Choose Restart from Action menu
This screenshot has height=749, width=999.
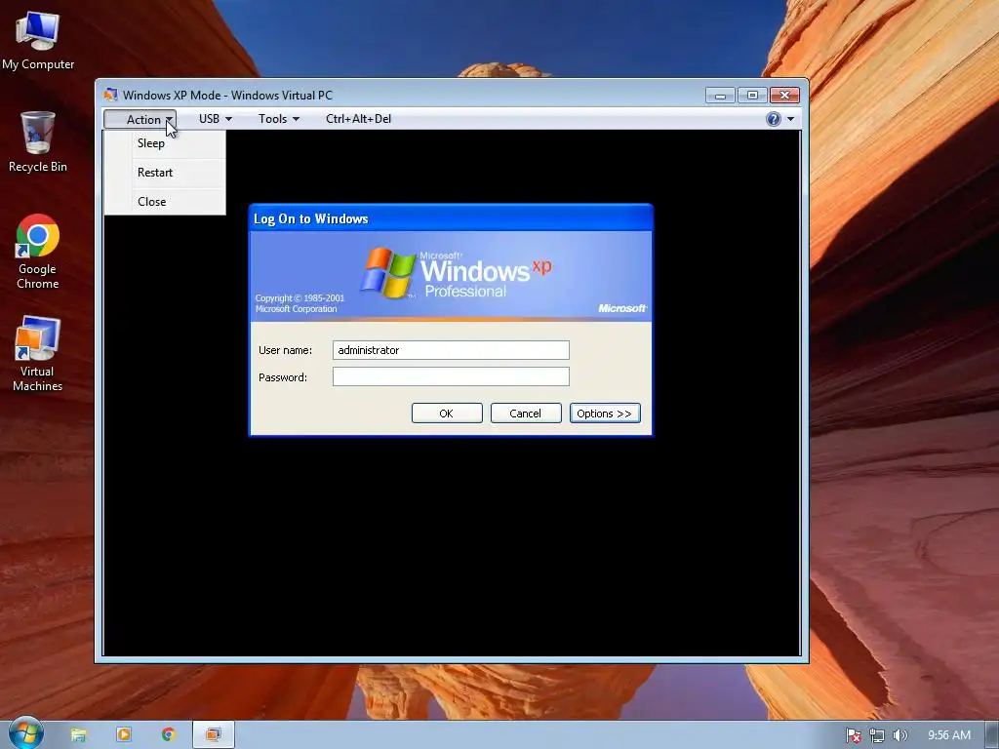165,173
